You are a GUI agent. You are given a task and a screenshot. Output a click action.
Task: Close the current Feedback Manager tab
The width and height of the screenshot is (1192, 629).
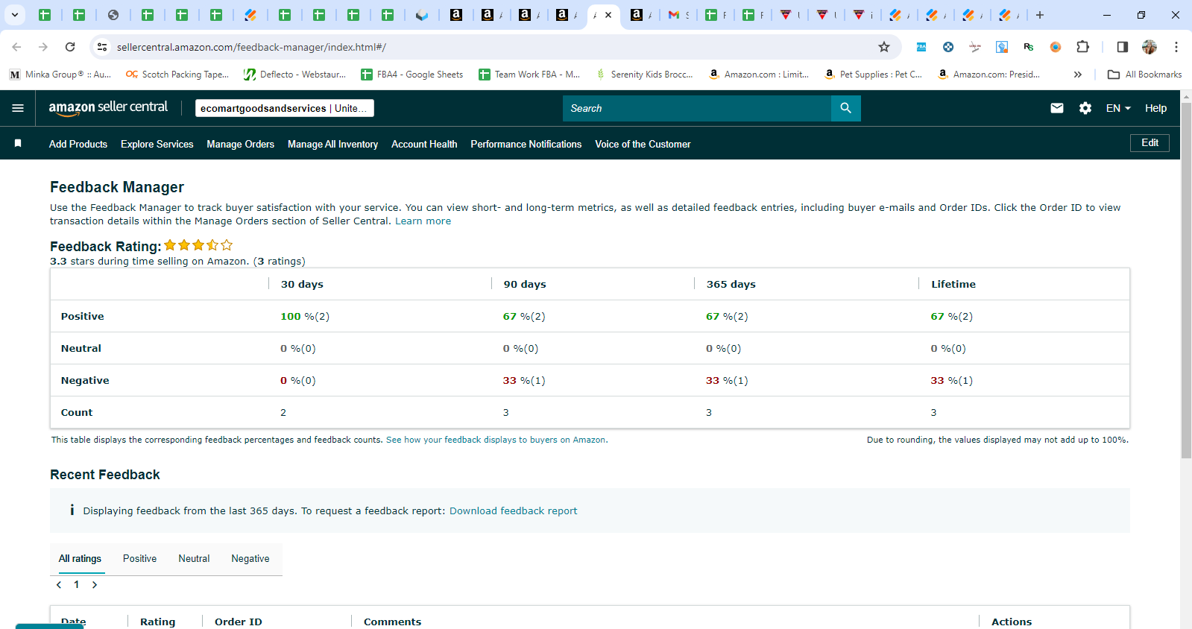tap(608, 15)
